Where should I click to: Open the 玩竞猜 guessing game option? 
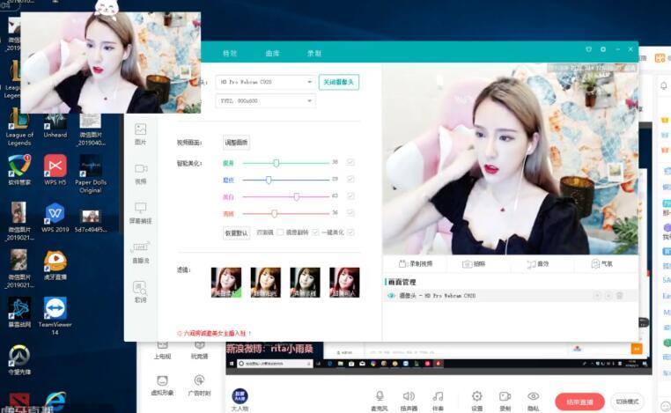click(199, 351)
